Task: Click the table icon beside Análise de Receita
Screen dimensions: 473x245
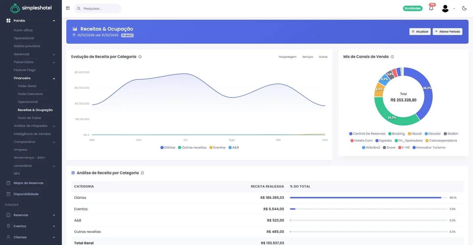Action: [73, 173]
